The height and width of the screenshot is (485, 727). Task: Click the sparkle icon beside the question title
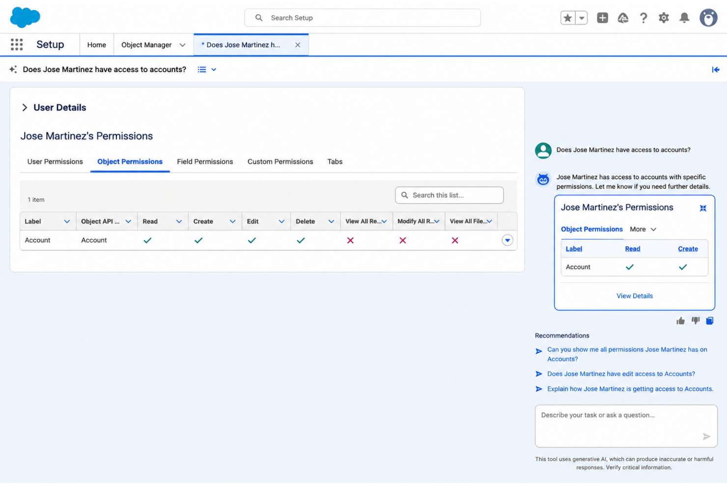[13, 69]
